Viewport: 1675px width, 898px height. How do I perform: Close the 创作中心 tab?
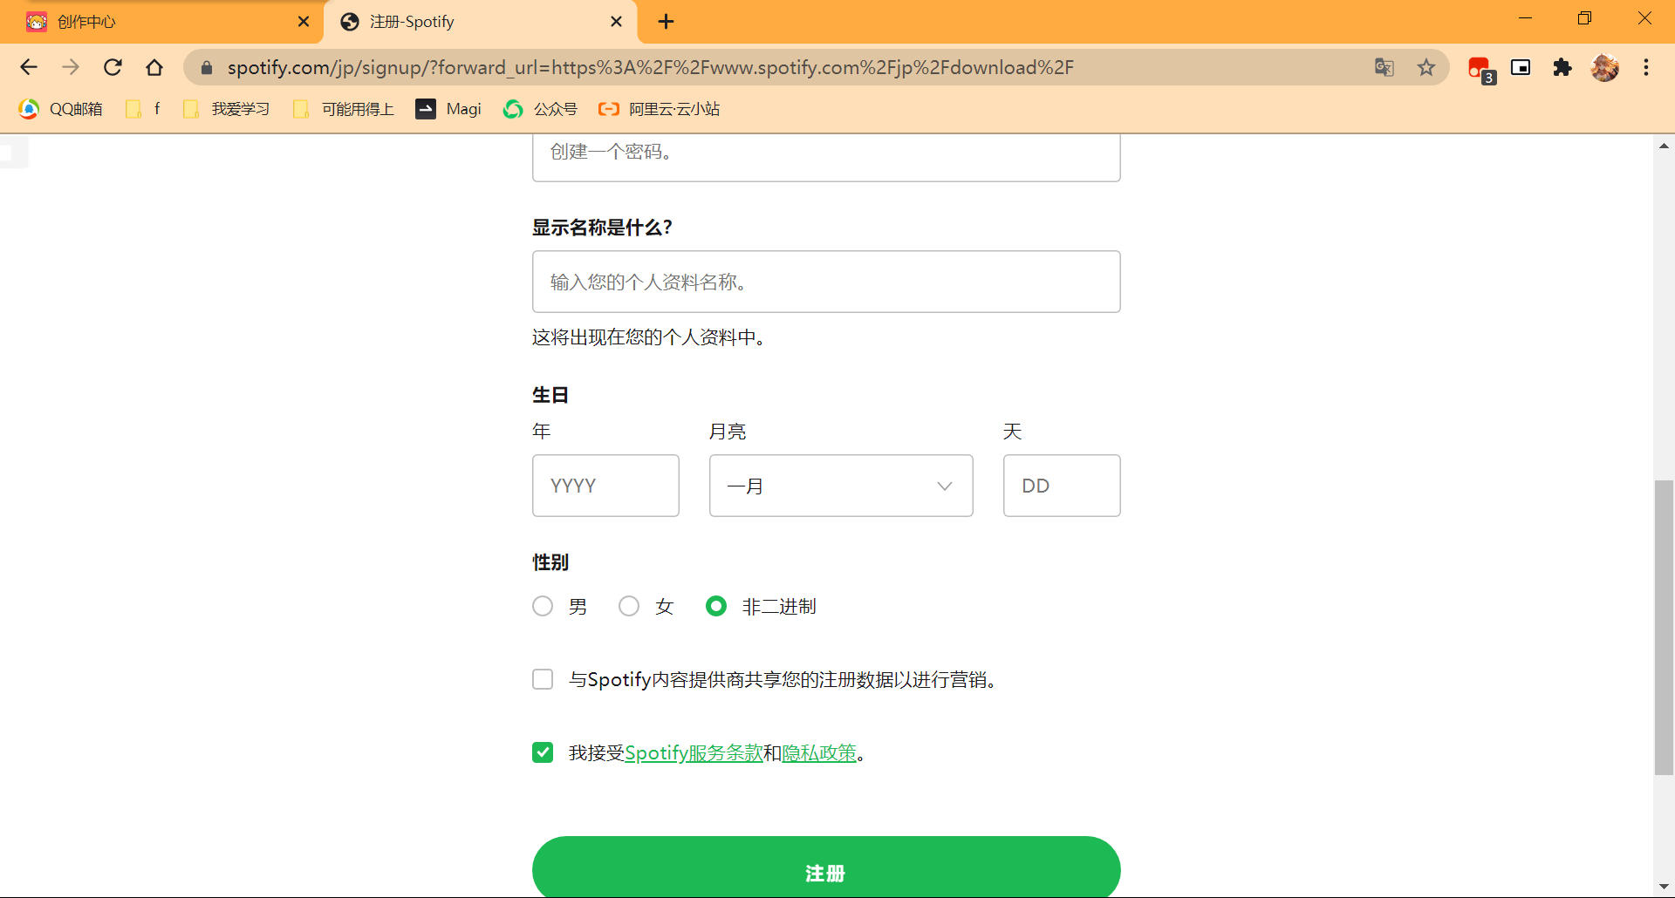(x=304, y=22)
